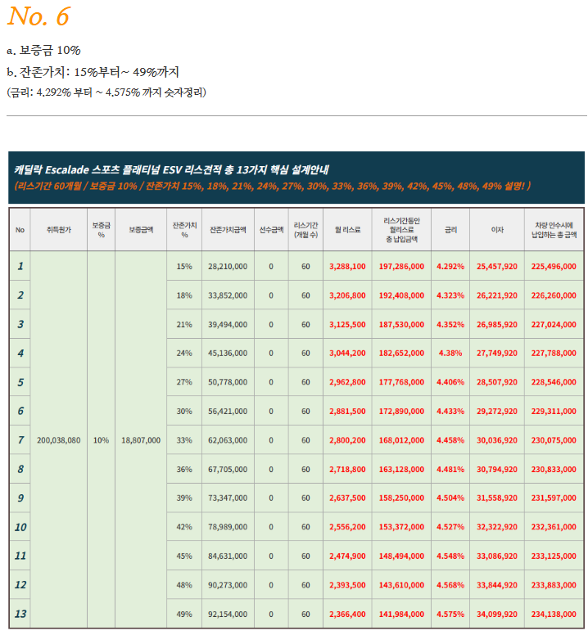Image resolution: width=588 pixels, height=635 pixels.
Task: Click monthly lease 3,044,200
Action: point(347,354)
